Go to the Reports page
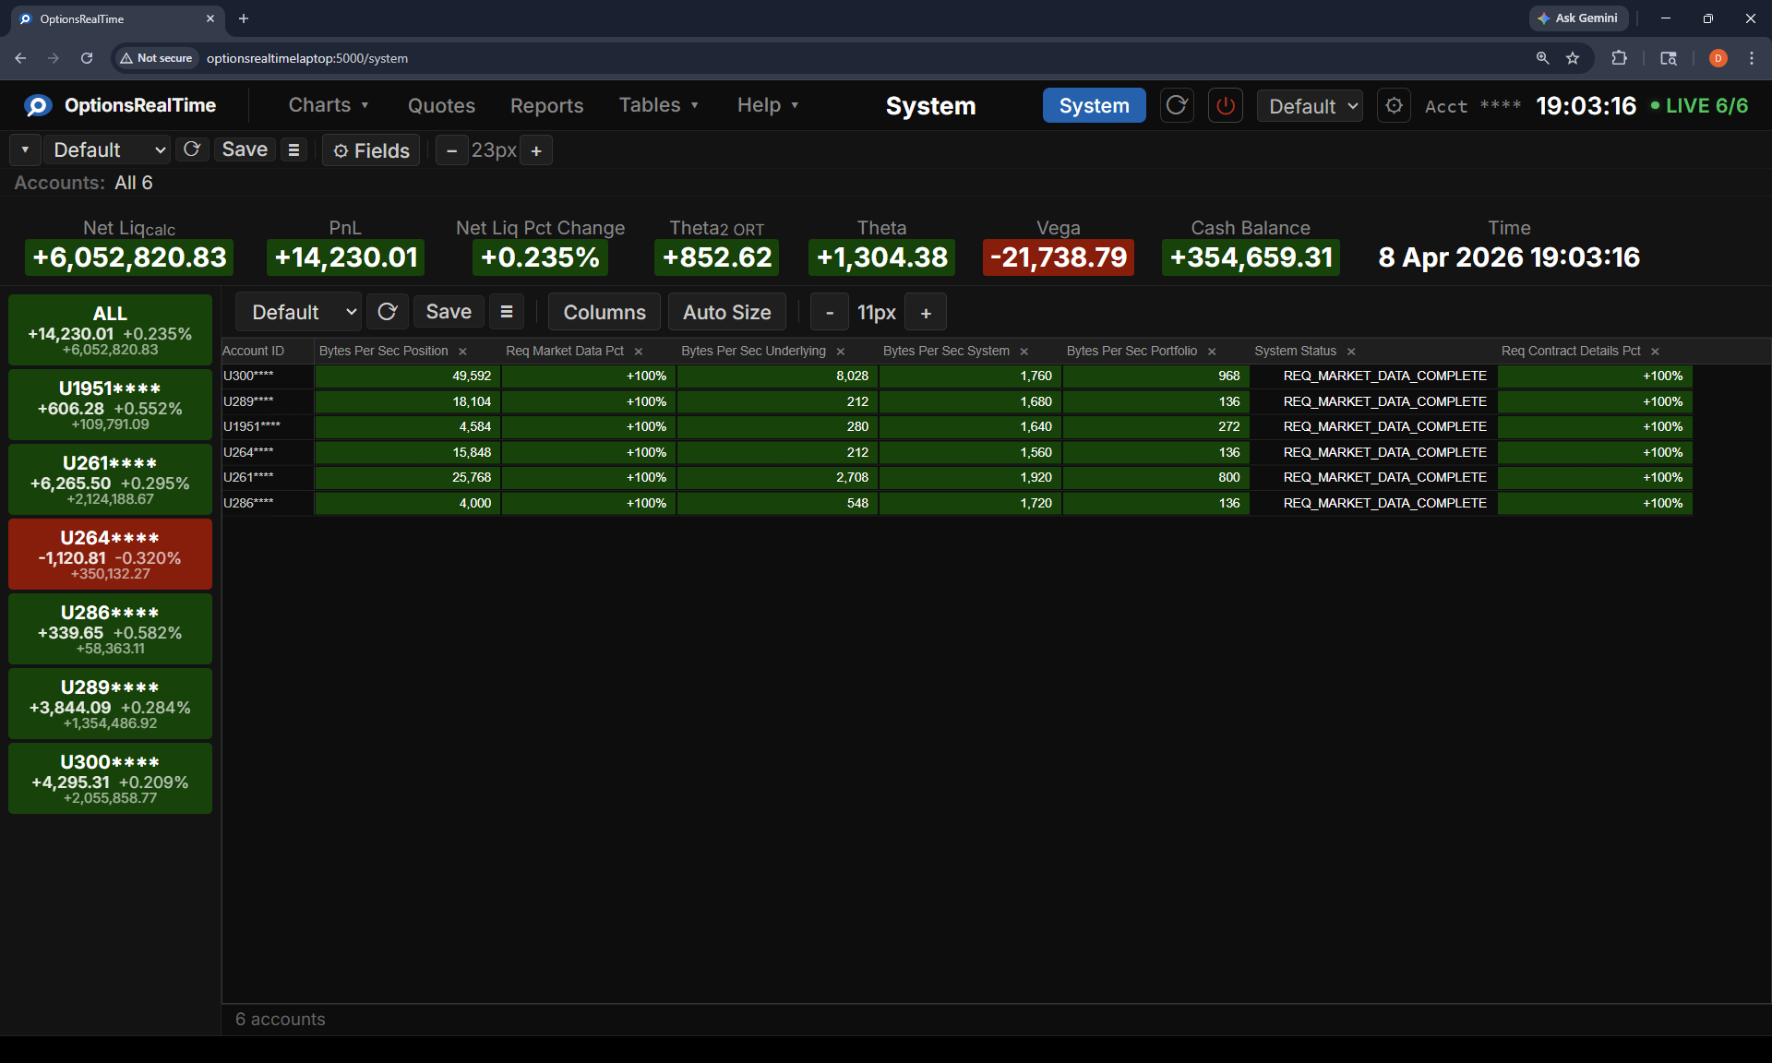This screenshot has height=1063, width=1772. (546, 106)
